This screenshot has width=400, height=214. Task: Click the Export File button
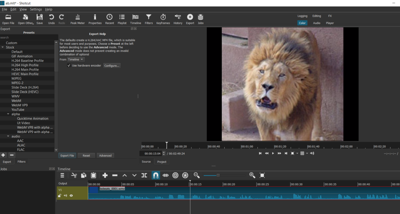67,155
